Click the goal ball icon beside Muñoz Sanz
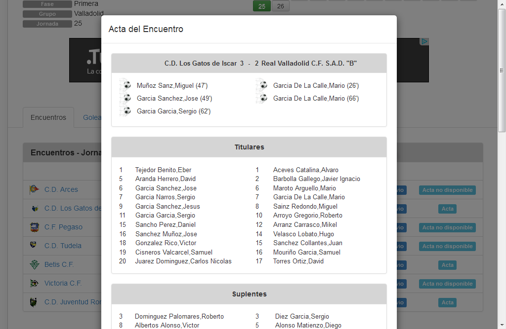This screenshot has width=506, height=329. tap(126, 85)
